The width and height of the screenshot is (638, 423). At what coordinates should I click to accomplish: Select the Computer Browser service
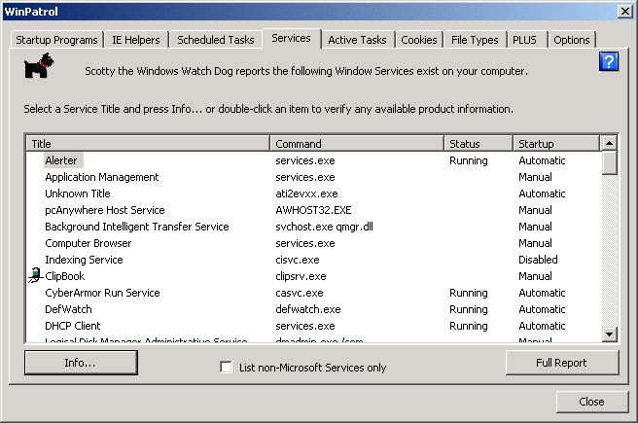click(89, 243)
